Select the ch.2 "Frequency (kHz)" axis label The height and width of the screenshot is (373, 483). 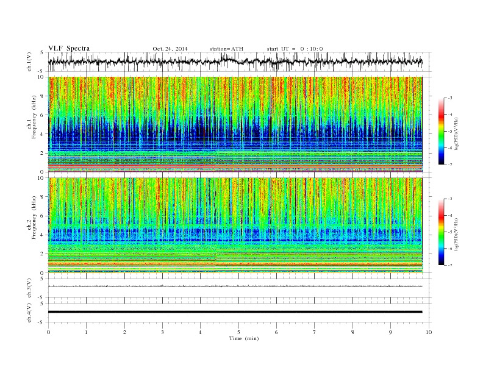[34, 218]
